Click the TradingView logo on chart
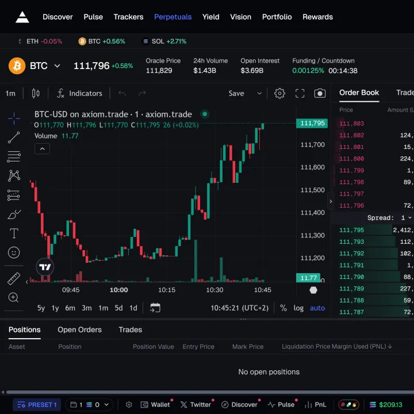414x414 pixels. tap(45, 267)
